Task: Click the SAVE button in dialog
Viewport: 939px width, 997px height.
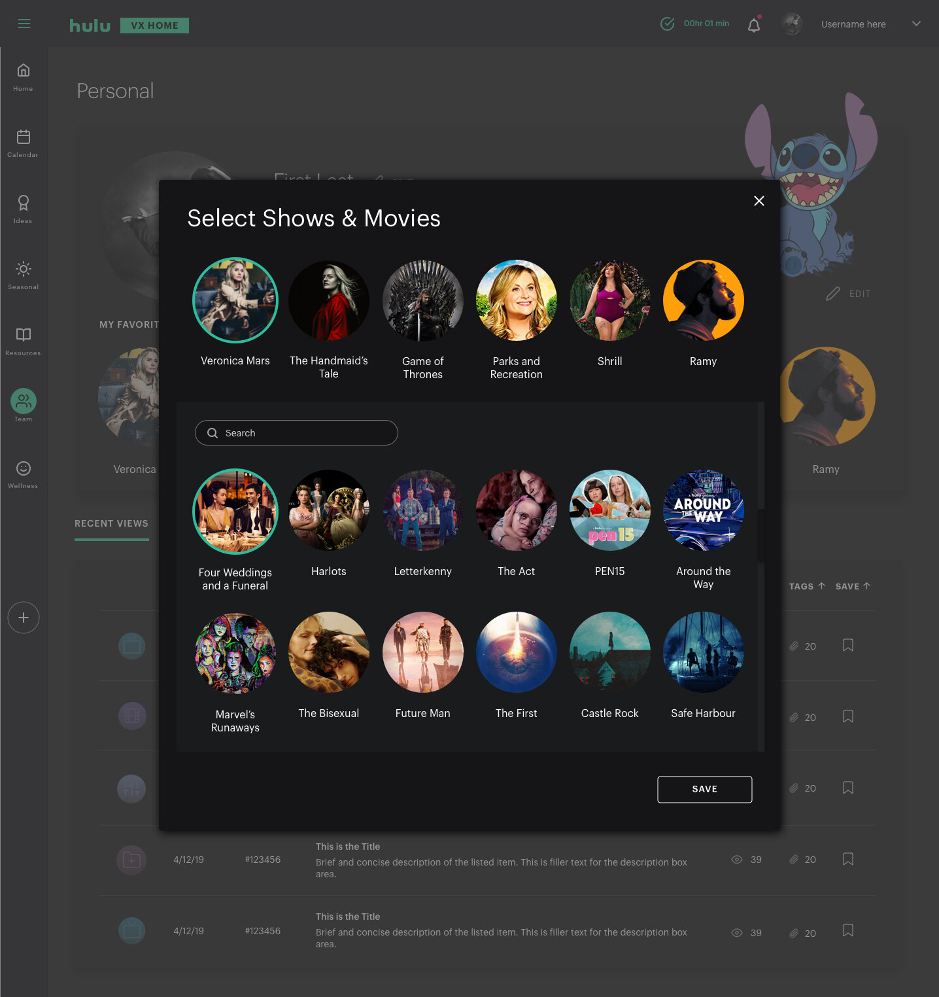Action: pyautogui.click(x=705, y=790)
